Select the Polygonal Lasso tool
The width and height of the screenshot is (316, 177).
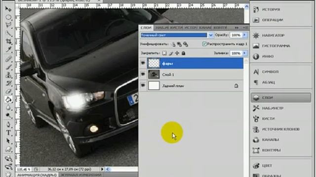pyautogui.click(x=8, y=25)
